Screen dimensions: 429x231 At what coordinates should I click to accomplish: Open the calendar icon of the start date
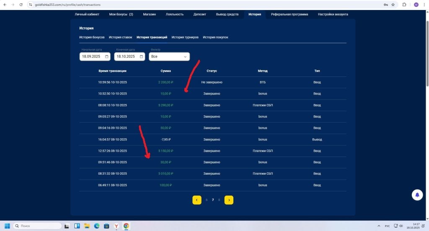107,56
